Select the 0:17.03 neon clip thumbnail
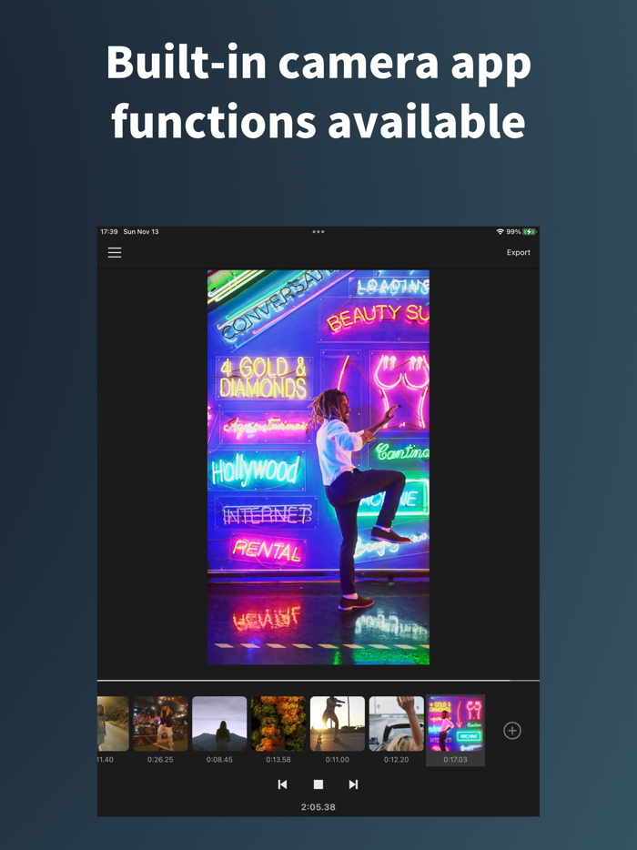This screenshot has width=637, height=850. coord(455,724)
